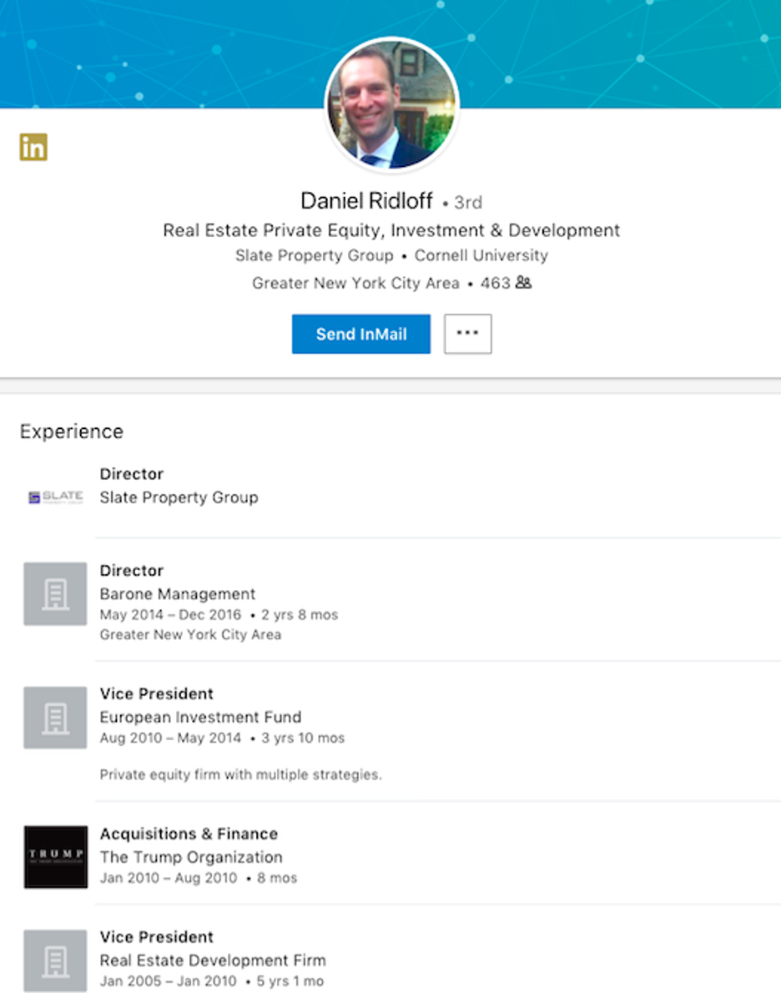This screenshot has height=993, width=781.
Task: Expand the Director role at Slate Property Group
Action: point(131,474)
